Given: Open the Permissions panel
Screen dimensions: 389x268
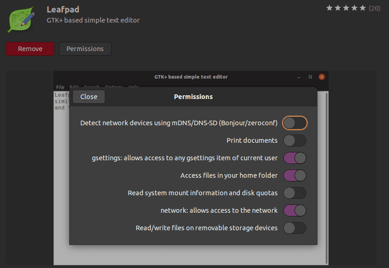Looking at the screenshot, I should point(85,49).
